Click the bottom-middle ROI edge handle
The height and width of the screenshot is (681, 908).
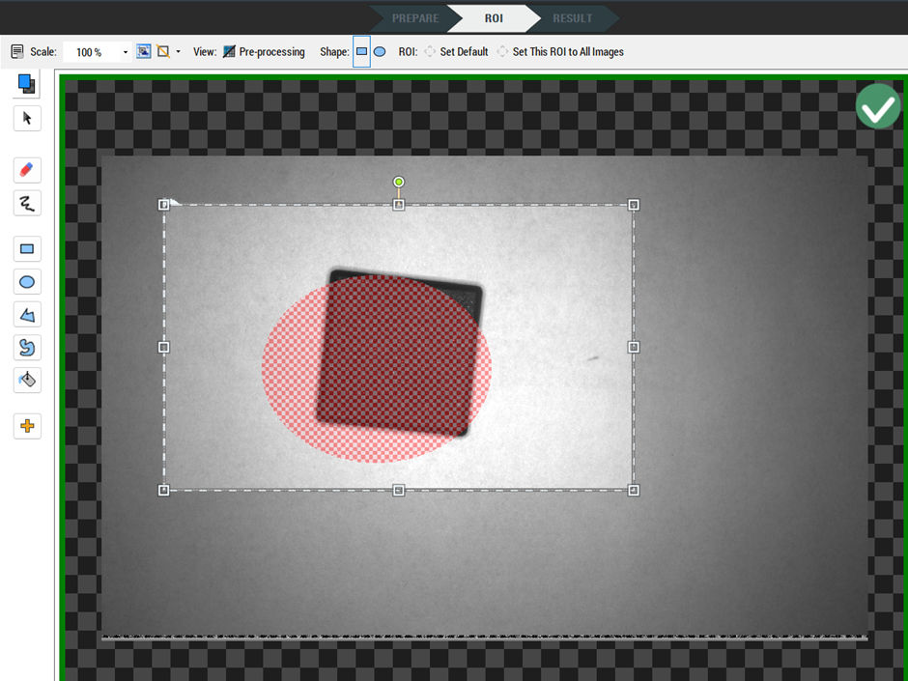[x=398, y=491]
